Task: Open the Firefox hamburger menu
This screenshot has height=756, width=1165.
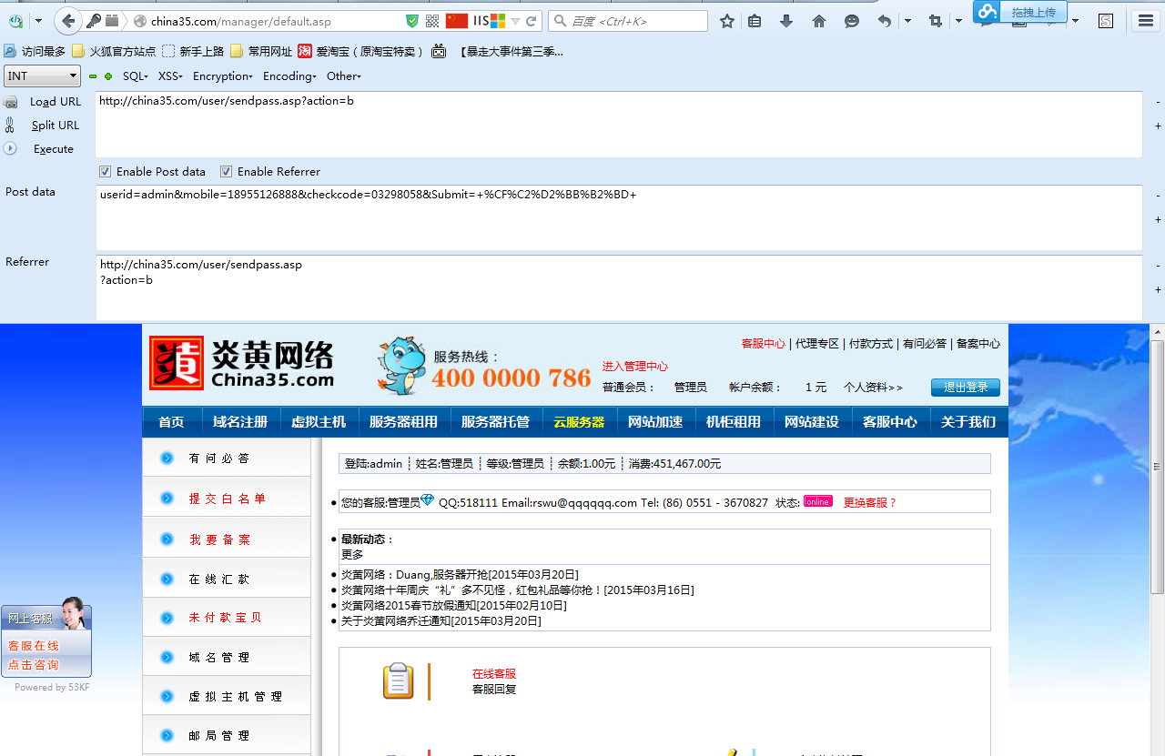Action: (1147, 21)
